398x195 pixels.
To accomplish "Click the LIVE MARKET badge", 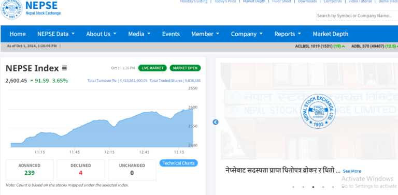I will pyautogui.click(x=152, y=68).
